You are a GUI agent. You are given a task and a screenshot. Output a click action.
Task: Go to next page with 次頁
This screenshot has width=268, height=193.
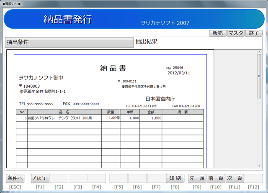(234, 178)
